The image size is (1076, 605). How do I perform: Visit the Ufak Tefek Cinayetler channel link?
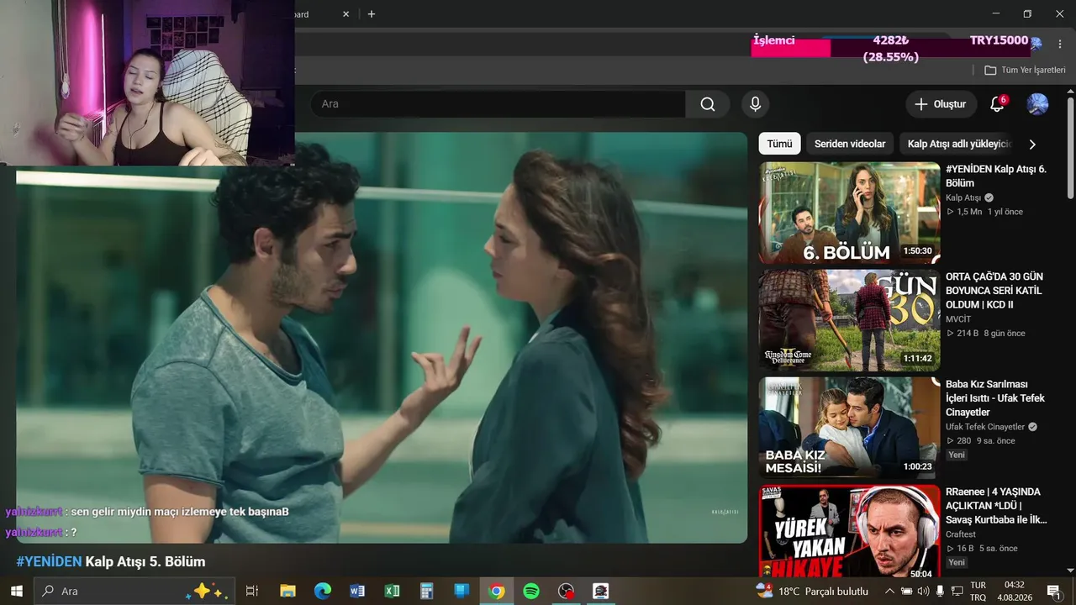click(x=985, y=426)
